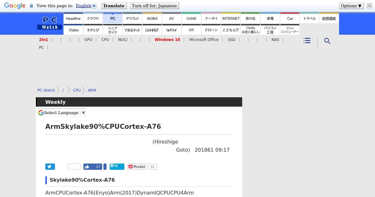Open the GPU topic link
The height and width of the screenshot is (197, 375).
pos(88,40)
